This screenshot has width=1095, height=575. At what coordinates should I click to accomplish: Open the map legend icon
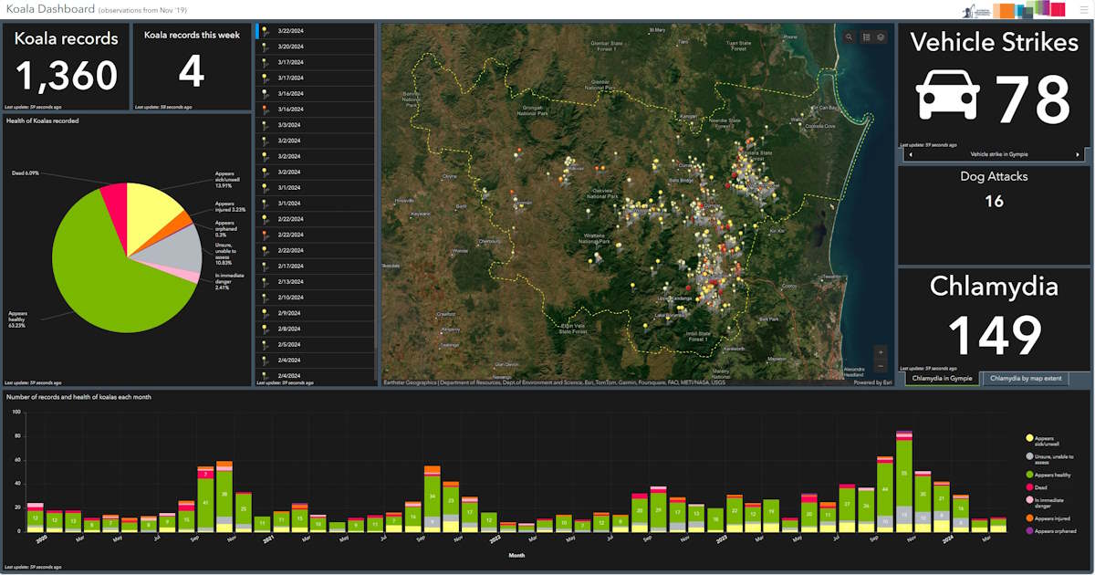pyautogui.click(x=866, y=37)
